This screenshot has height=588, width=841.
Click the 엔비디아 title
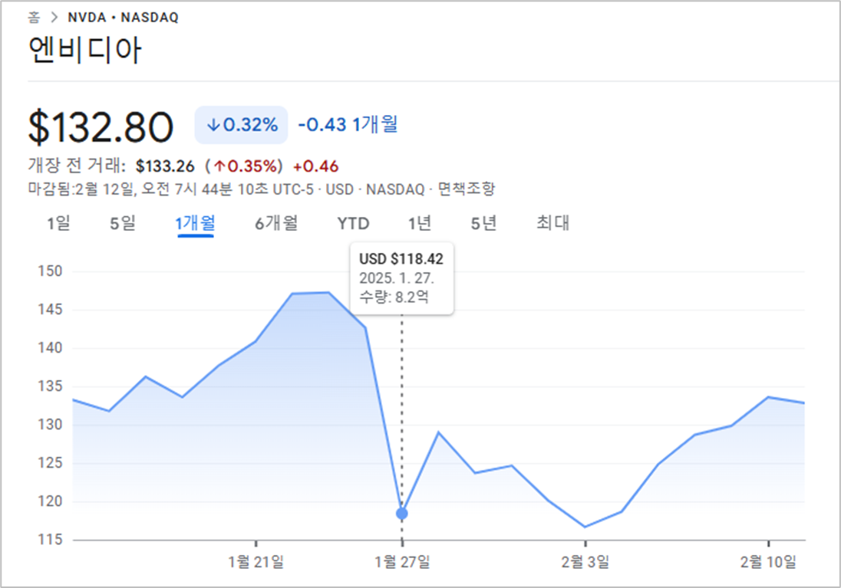click(84, 51)
